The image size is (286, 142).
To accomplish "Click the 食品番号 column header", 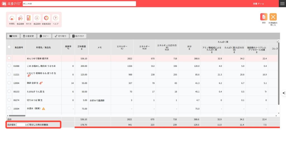I will (x=19, y=47).
